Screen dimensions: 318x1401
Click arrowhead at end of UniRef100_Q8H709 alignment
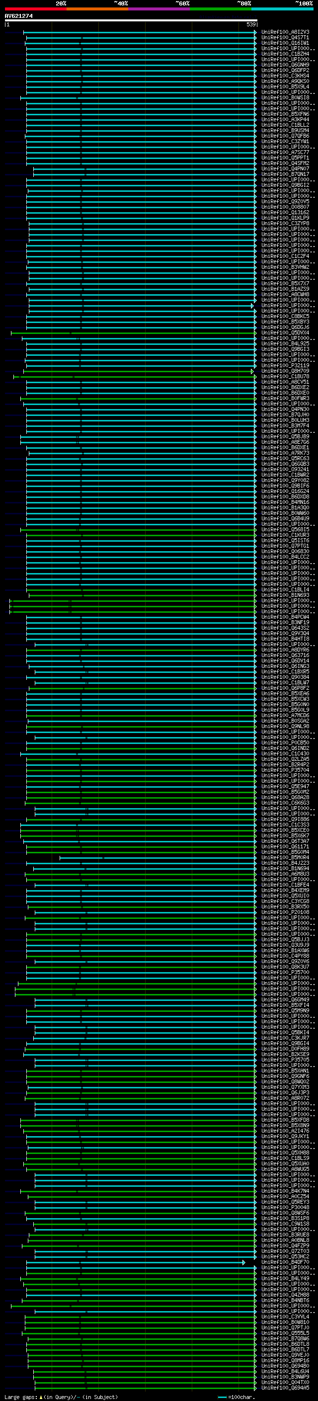(252, 371)
